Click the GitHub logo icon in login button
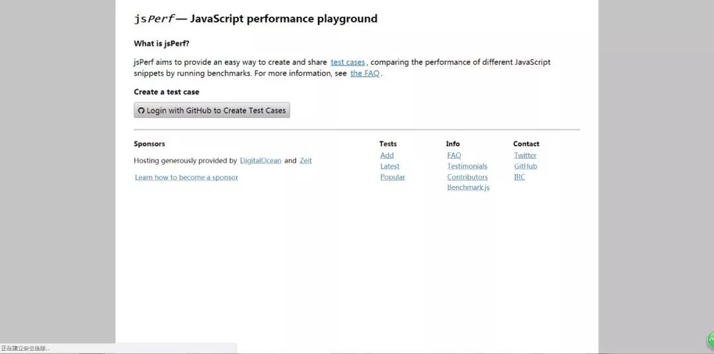Viewport: 714px width, 354px height. (141, 111)
